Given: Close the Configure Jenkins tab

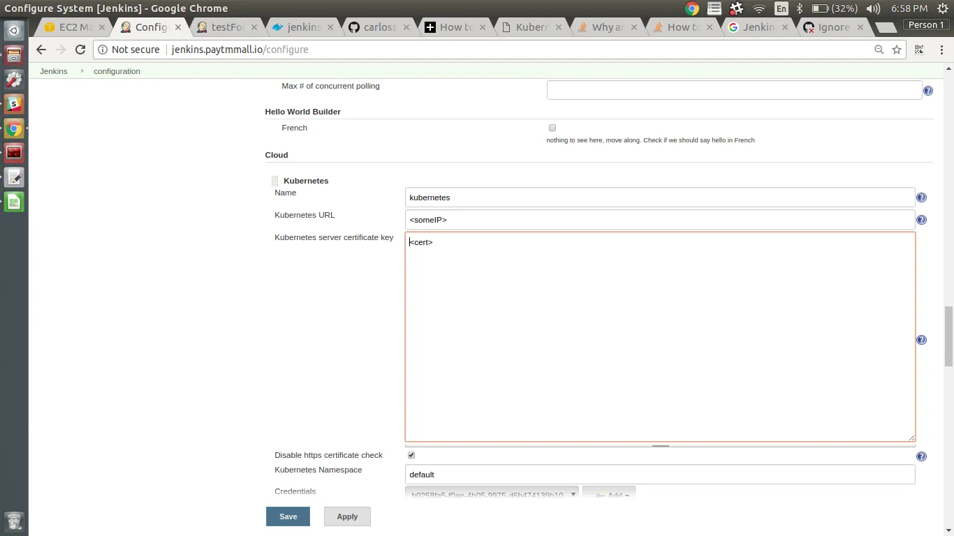Looking at the screenshot, I should [178, 27].
